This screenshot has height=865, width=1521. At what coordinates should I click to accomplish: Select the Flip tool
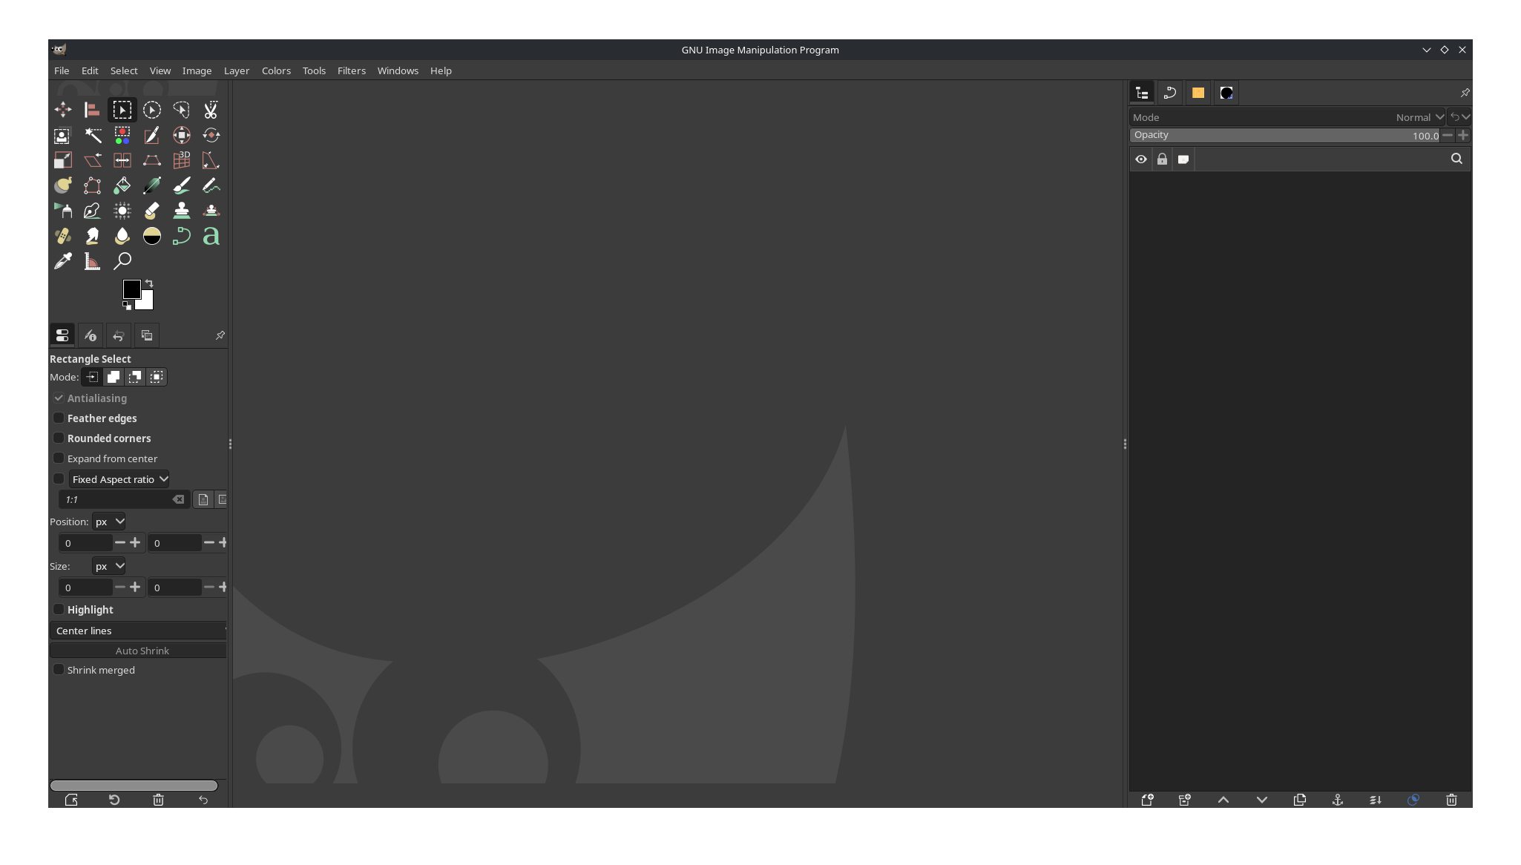coord(122,160)
